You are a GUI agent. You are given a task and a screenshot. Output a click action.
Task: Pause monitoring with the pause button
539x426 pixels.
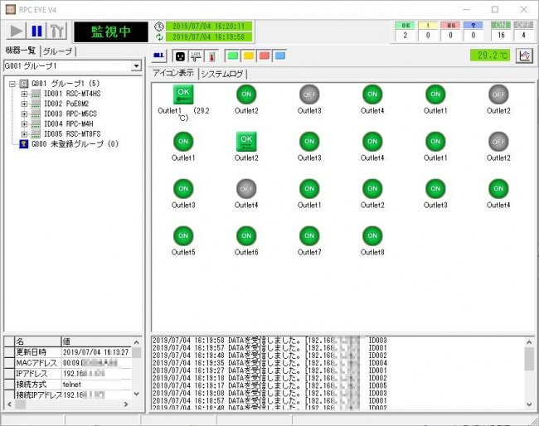coord(36,31)
